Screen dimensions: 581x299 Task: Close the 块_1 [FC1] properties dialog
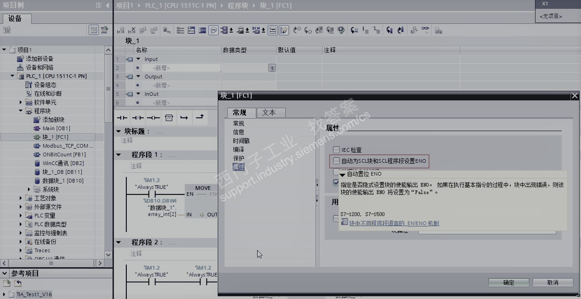tap(574, 96)
